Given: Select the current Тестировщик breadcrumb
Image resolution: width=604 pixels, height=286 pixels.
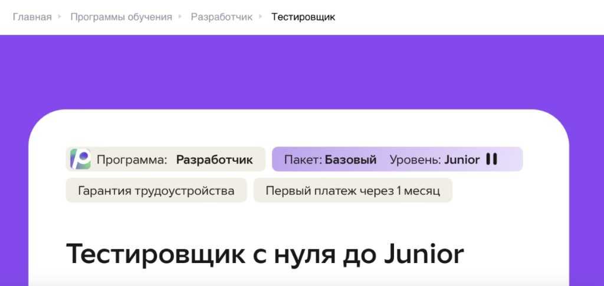Looking at the screenshot, I should point(303,16).
